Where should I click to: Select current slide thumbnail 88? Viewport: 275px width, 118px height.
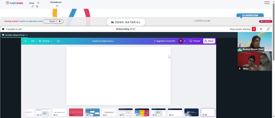tap(208, 113)
